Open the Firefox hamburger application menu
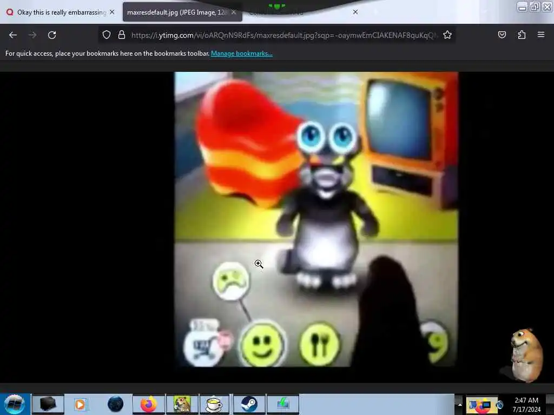Viewport: 554px width, 415px height. [540, 35]
